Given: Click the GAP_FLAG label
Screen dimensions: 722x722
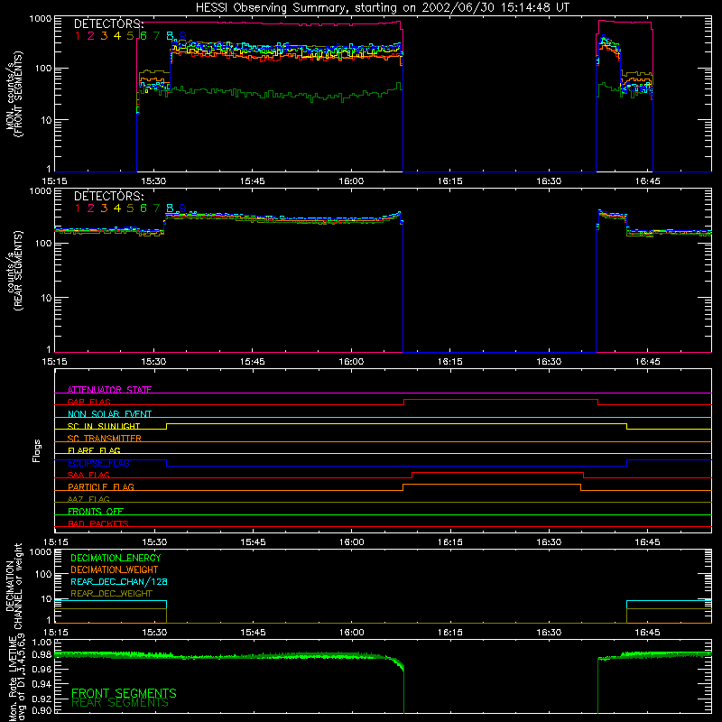Looking at the screenshot, I should pyautogui.click(x=88, y=402).
